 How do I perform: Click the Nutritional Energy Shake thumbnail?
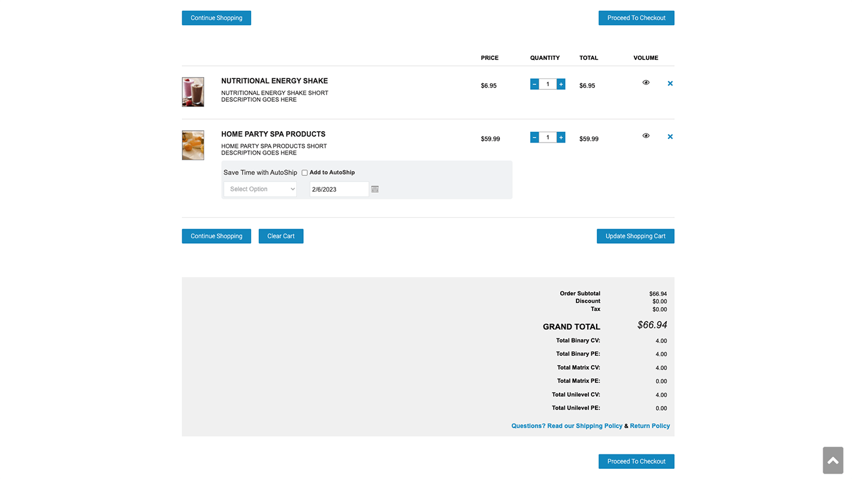193,92
